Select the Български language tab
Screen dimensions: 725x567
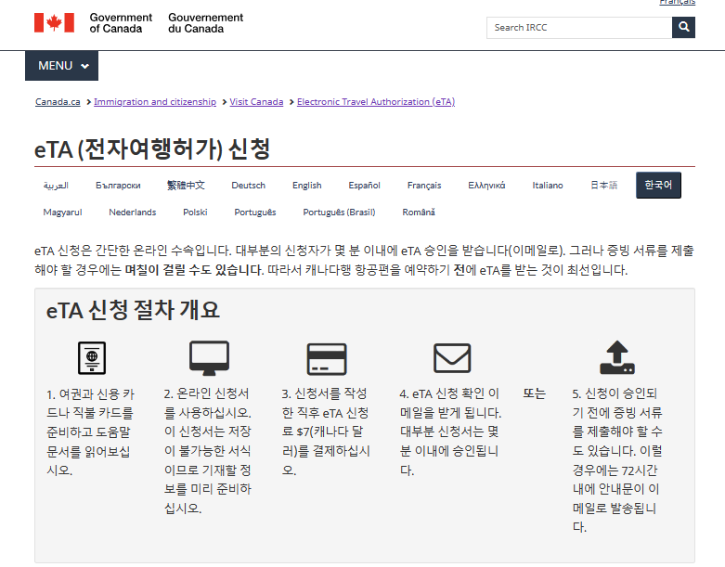119,186
